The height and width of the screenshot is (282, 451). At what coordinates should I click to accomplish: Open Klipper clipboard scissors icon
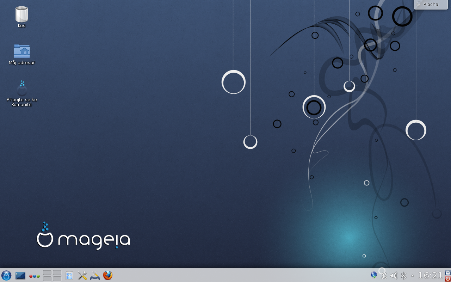[384, 276]
